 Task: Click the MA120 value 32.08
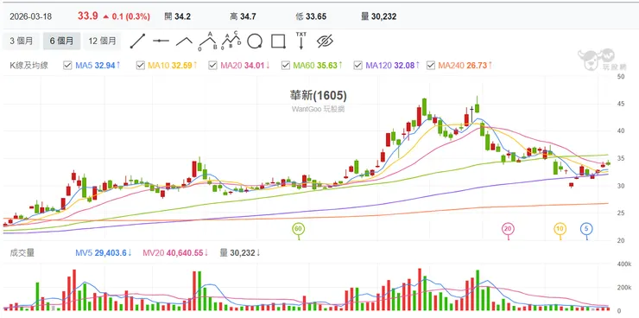coord(403,65)
